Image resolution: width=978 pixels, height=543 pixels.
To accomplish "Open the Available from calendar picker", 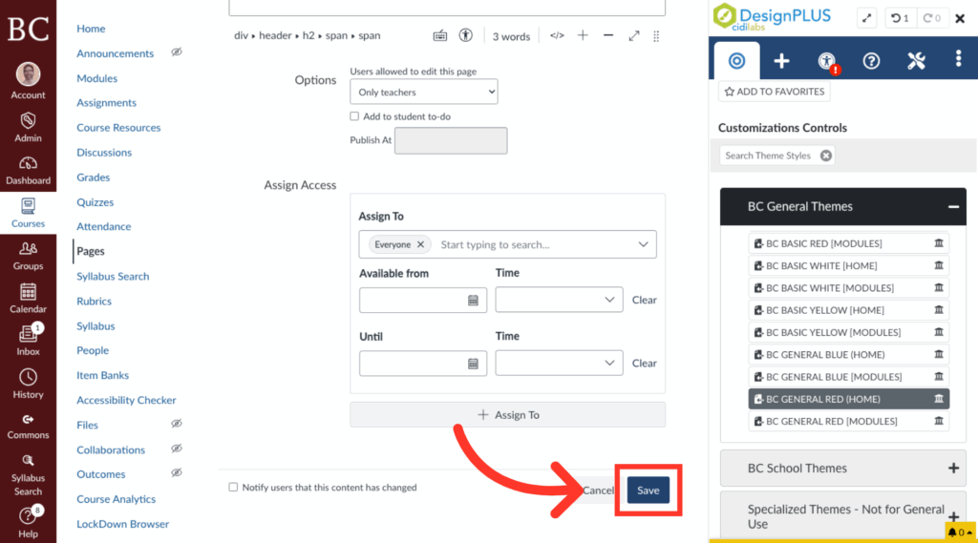I will coord(473,301).
